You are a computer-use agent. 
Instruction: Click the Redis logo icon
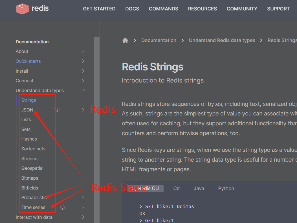(x=22, y=9)
